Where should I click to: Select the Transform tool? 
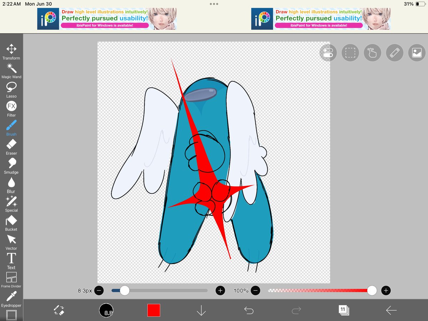[11, 52]
